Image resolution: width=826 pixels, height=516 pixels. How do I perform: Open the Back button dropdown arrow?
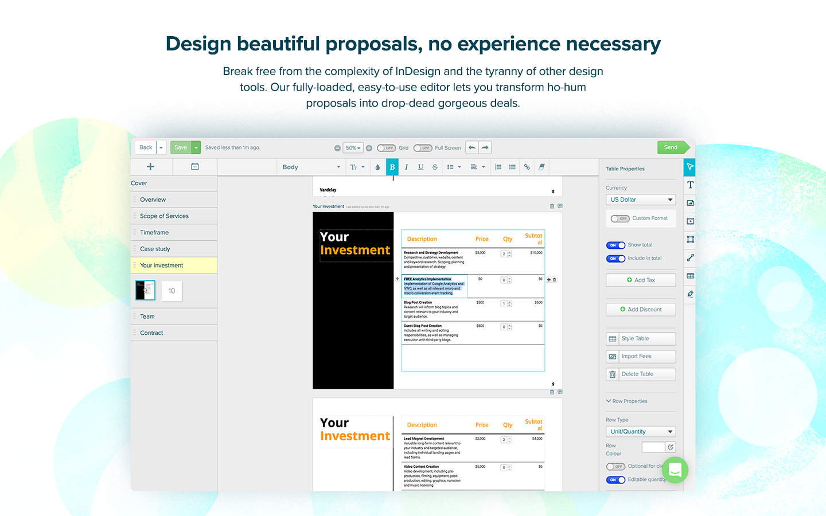click(x=161, y=147)
